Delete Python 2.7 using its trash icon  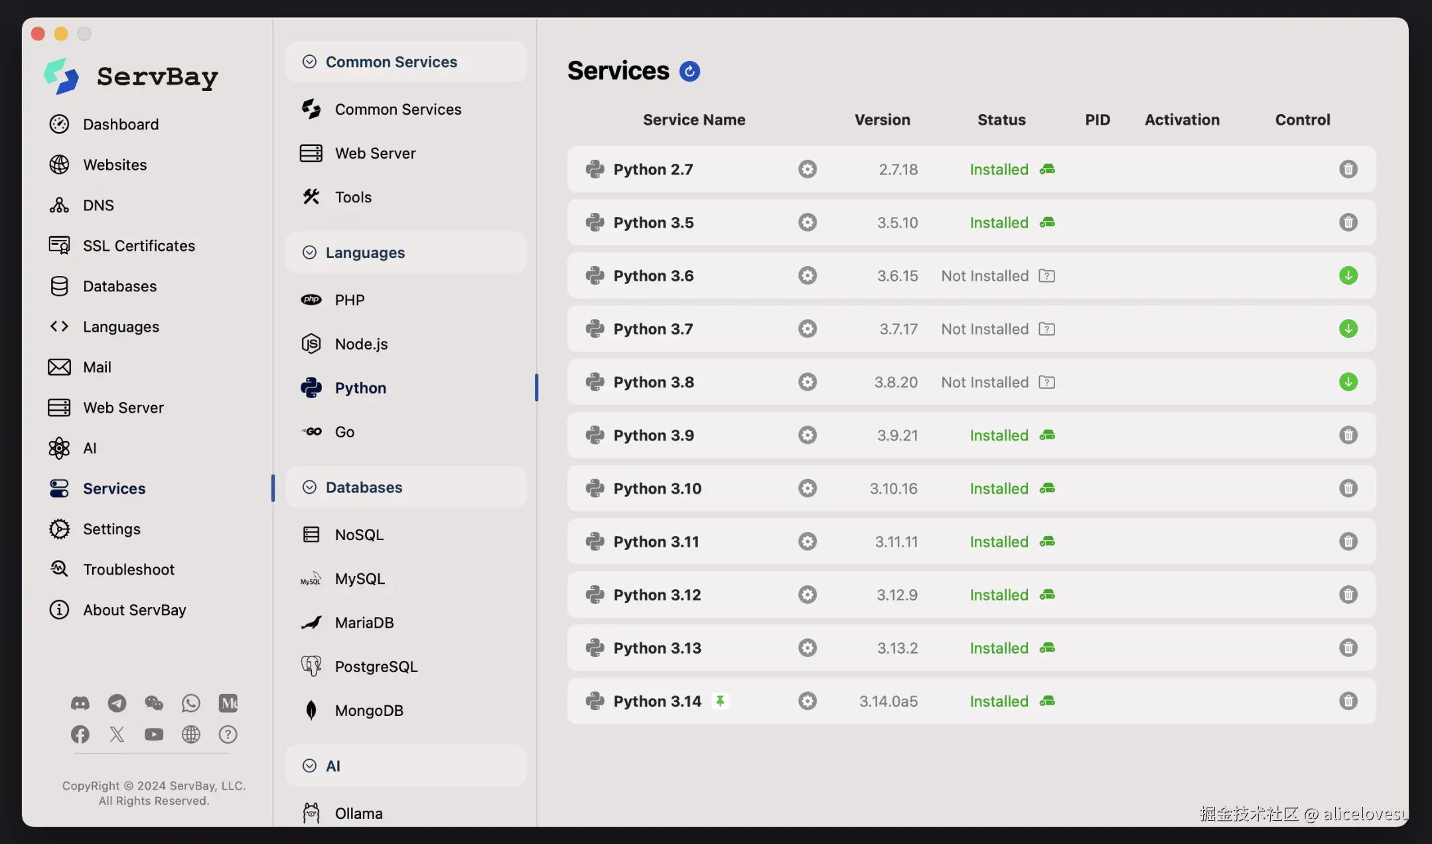click(1348, 169)
